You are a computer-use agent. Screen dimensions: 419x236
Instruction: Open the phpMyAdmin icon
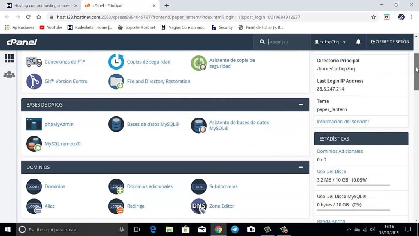click(34, 124)
